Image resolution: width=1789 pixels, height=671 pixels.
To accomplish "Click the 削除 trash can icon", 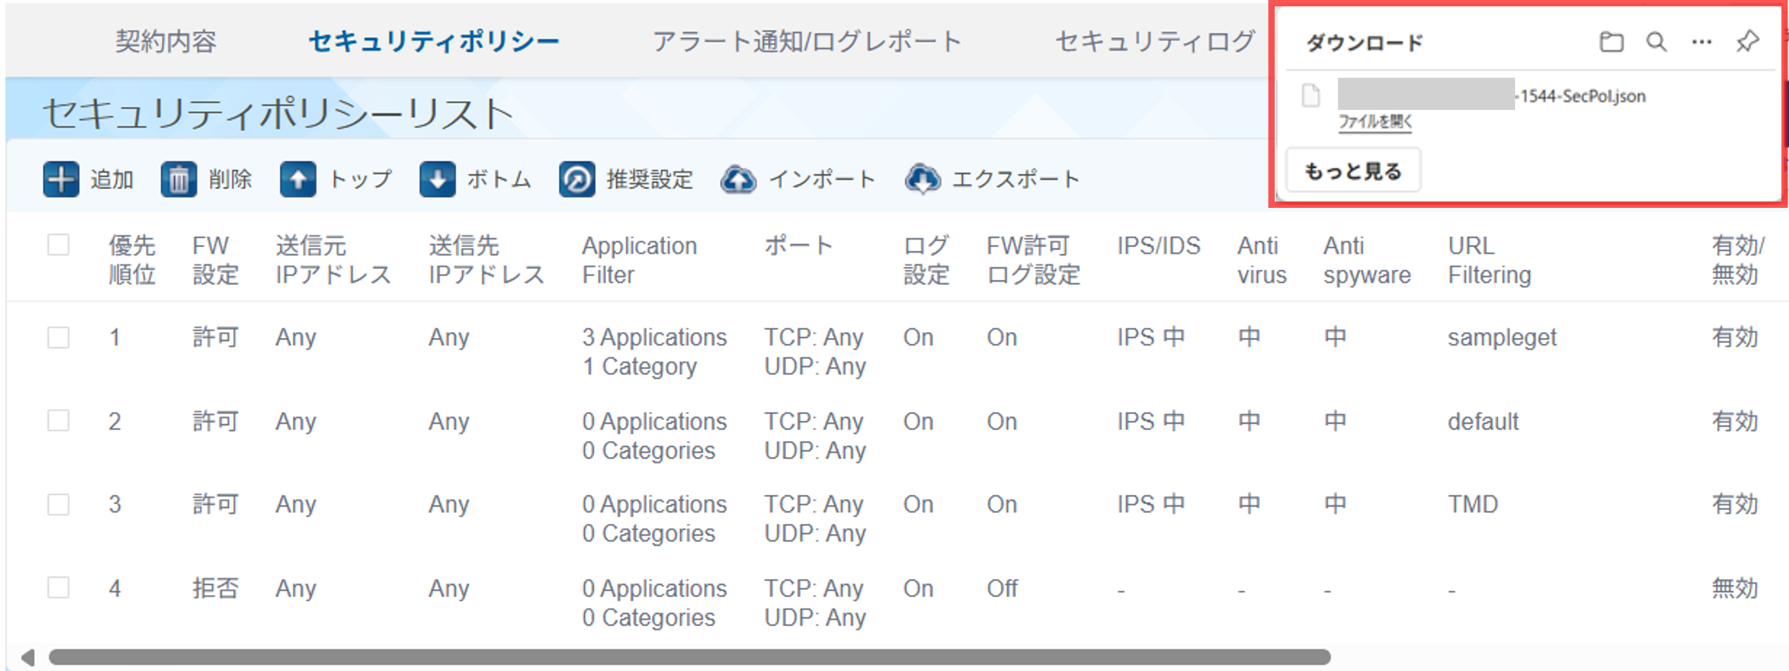I will (178, 179).
